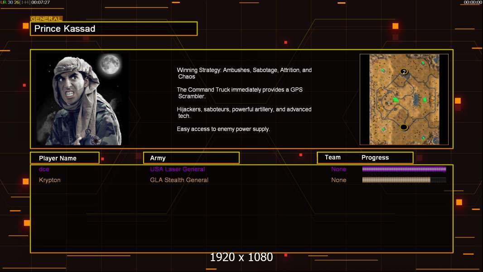The width and height of the screenshot is (483, 272).
Task: Click Easy access to enemy power supply text
Action: [x=223, y=129]
